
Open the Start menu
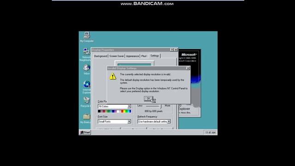tap(85, 132)
